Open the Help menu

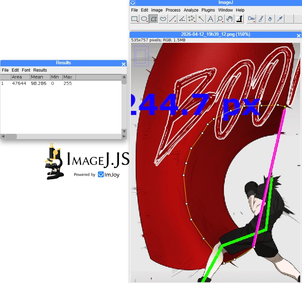coord(240,10)
